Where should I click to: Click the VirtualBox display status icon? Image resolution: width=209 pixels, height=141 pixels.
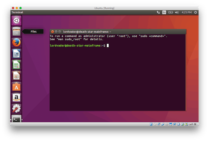click(171, 124)
